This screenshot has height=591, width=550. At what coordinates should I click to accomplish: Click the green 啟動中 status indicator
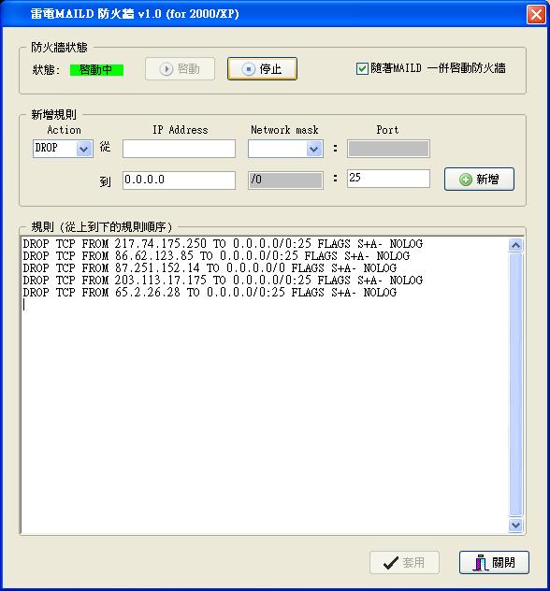coord(96,70)
